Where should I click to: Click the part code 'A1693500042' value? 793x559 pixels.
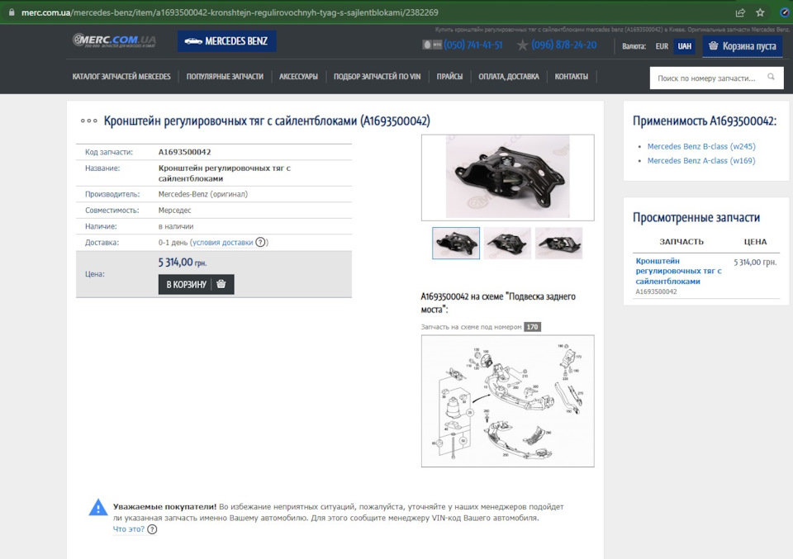pyautogui.click(x=184, y=152)
